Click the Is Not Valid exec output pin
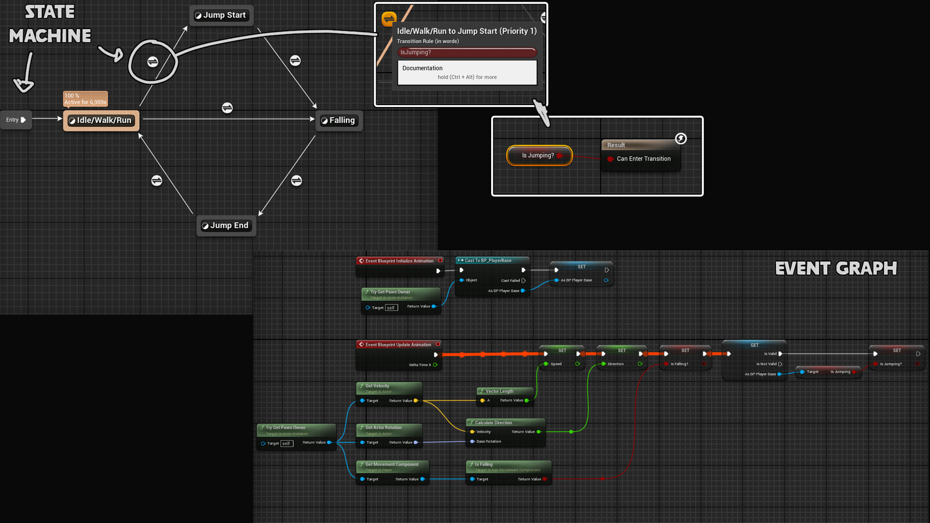The width and height of the screenshot is (930, 523). coord(781,364)
